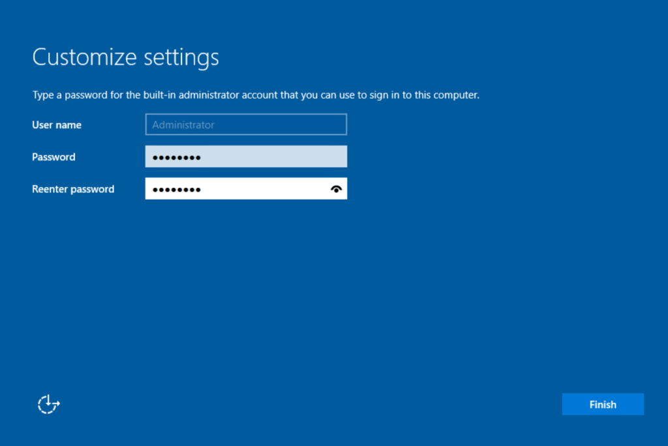
Task: Place cursor at end of Reenter password dots
Action: pyautogui.click(x=202, y=190)
